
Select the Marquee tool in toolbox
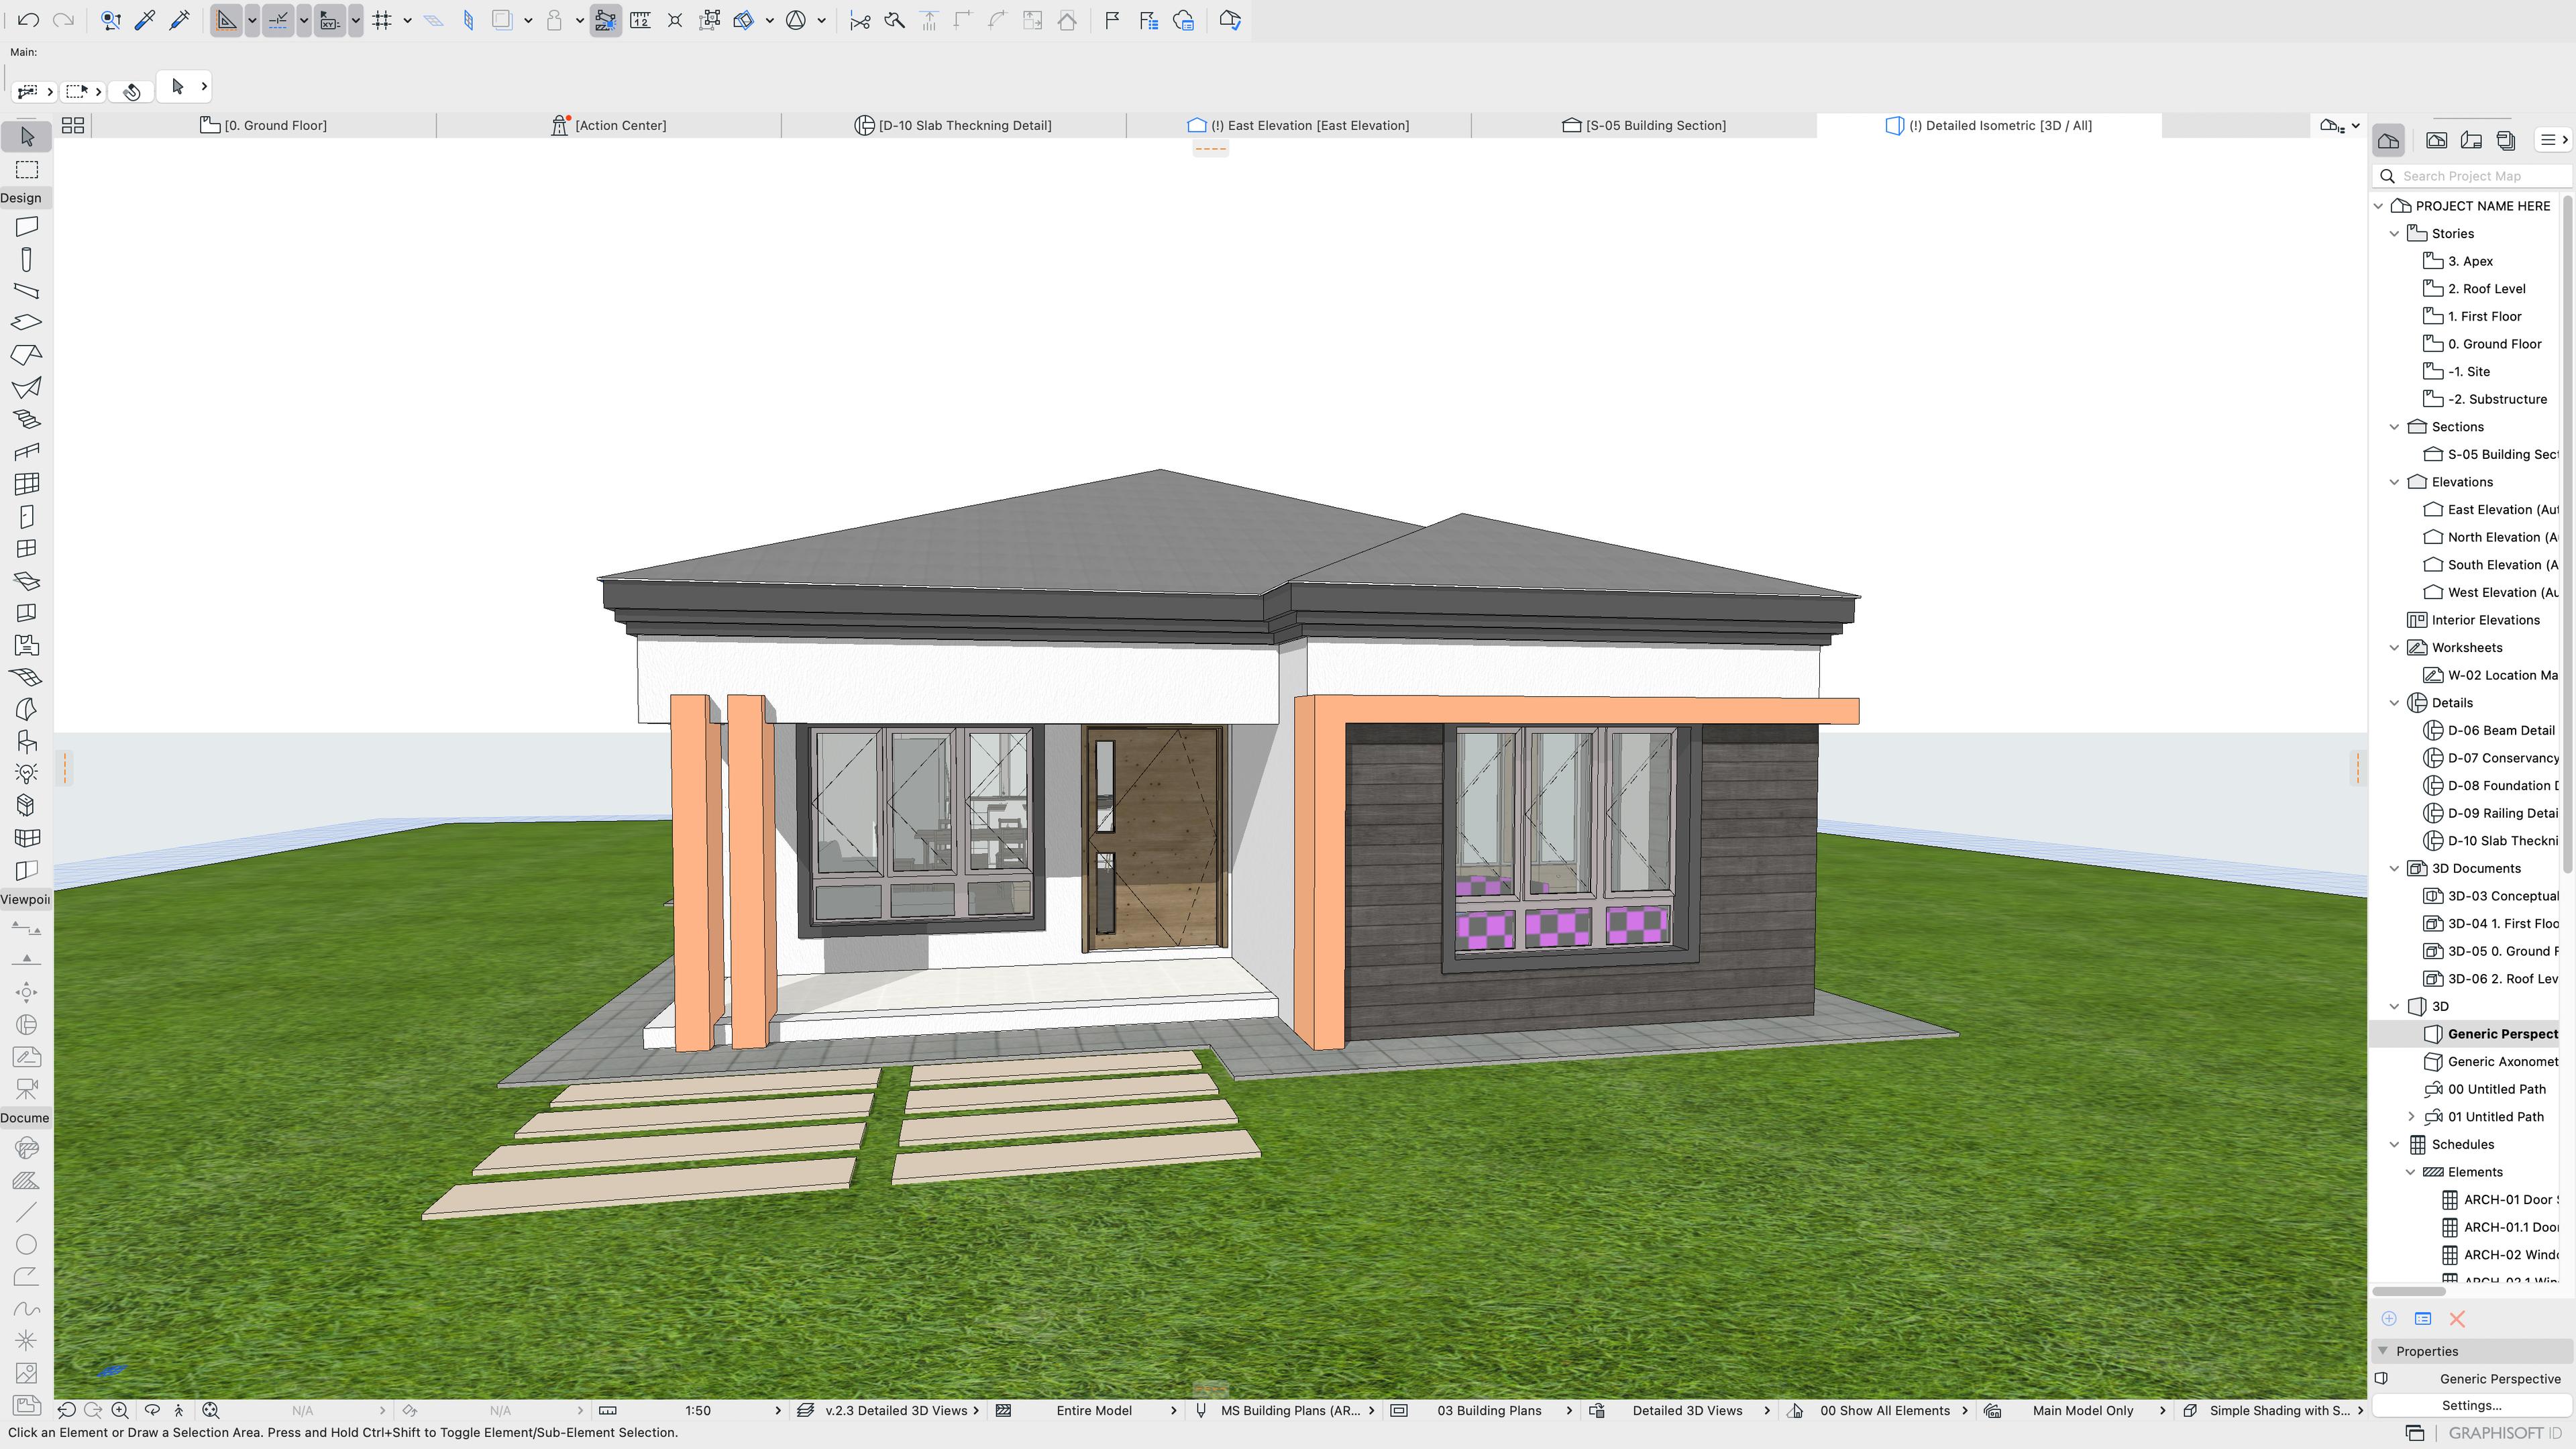[27, 169]
